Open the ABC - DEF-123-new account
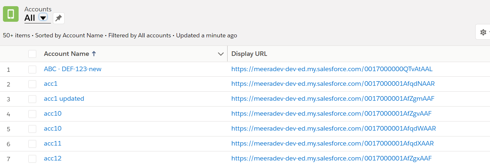Image resolution: width=490 pixels, height=166 pixels. (x=72, y=69)
